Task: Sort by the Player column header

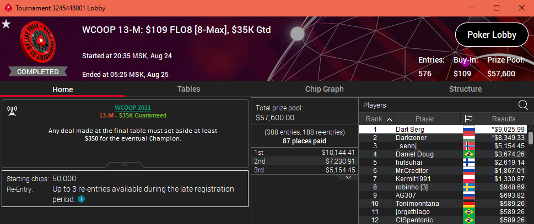Action: pyautogui.click(x=425, y=119)
